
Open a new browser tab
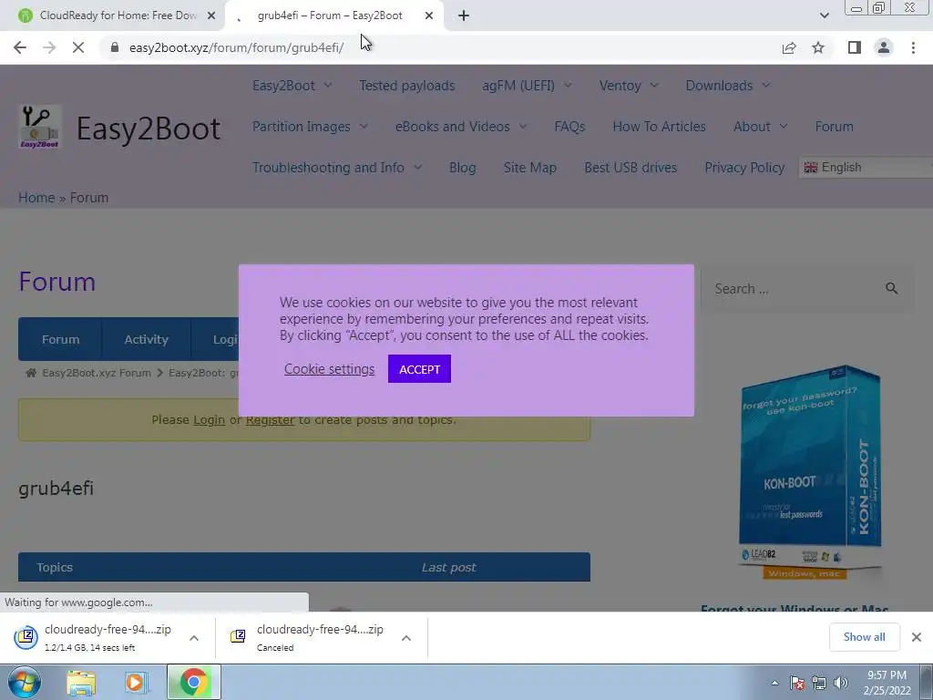pos(464,16)
